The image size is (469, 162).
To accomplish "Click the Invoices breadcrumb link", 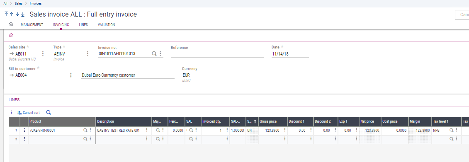I will [x=36, y=3].
